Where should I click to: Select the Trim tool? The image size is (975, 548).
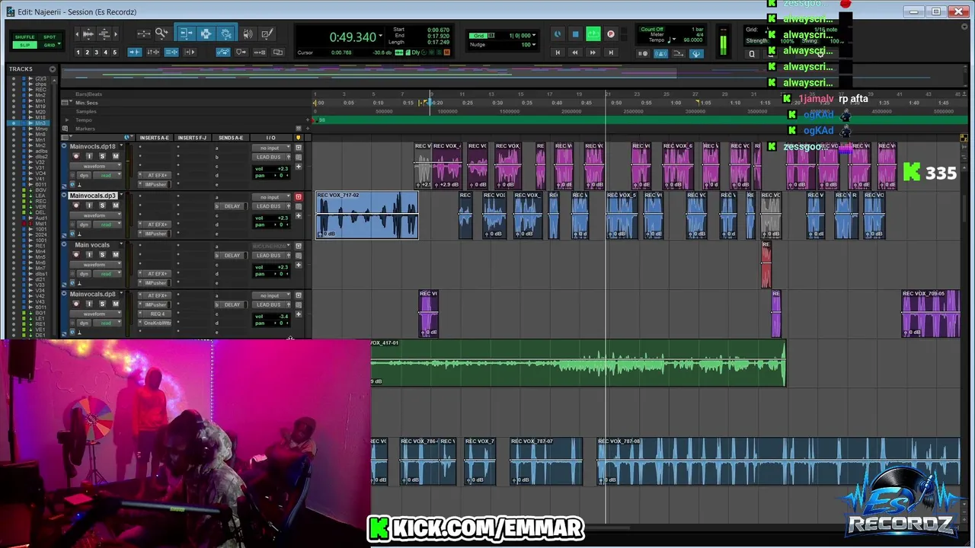(x=186, y=33)
